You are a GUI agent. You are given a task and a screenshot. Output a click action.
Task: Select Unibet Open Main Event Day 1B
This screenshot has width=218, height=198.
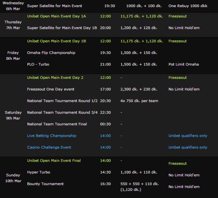click(x=56, y=41)
